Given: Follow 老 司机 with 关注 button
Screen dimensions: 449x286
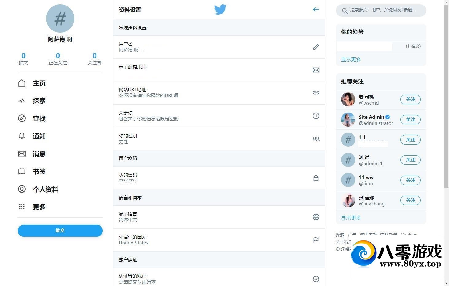Looking at the screenshot, I should pyautogui.click(x=411, y=99).
